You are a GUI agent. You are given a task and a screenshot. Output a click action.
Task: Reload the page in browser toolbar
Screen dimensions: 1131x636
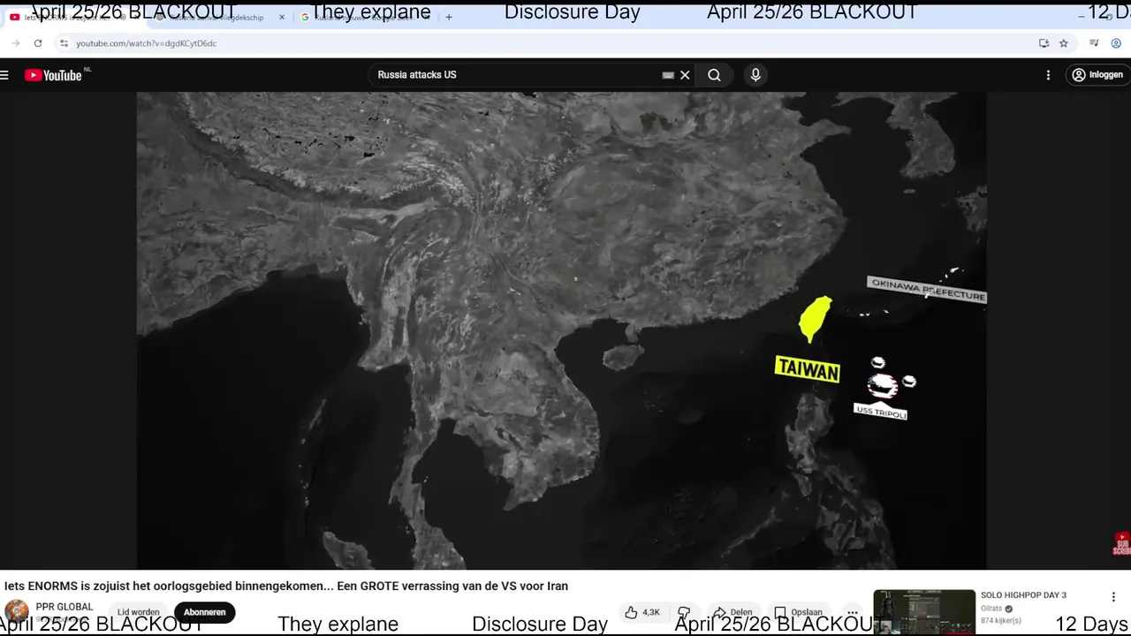38,43
